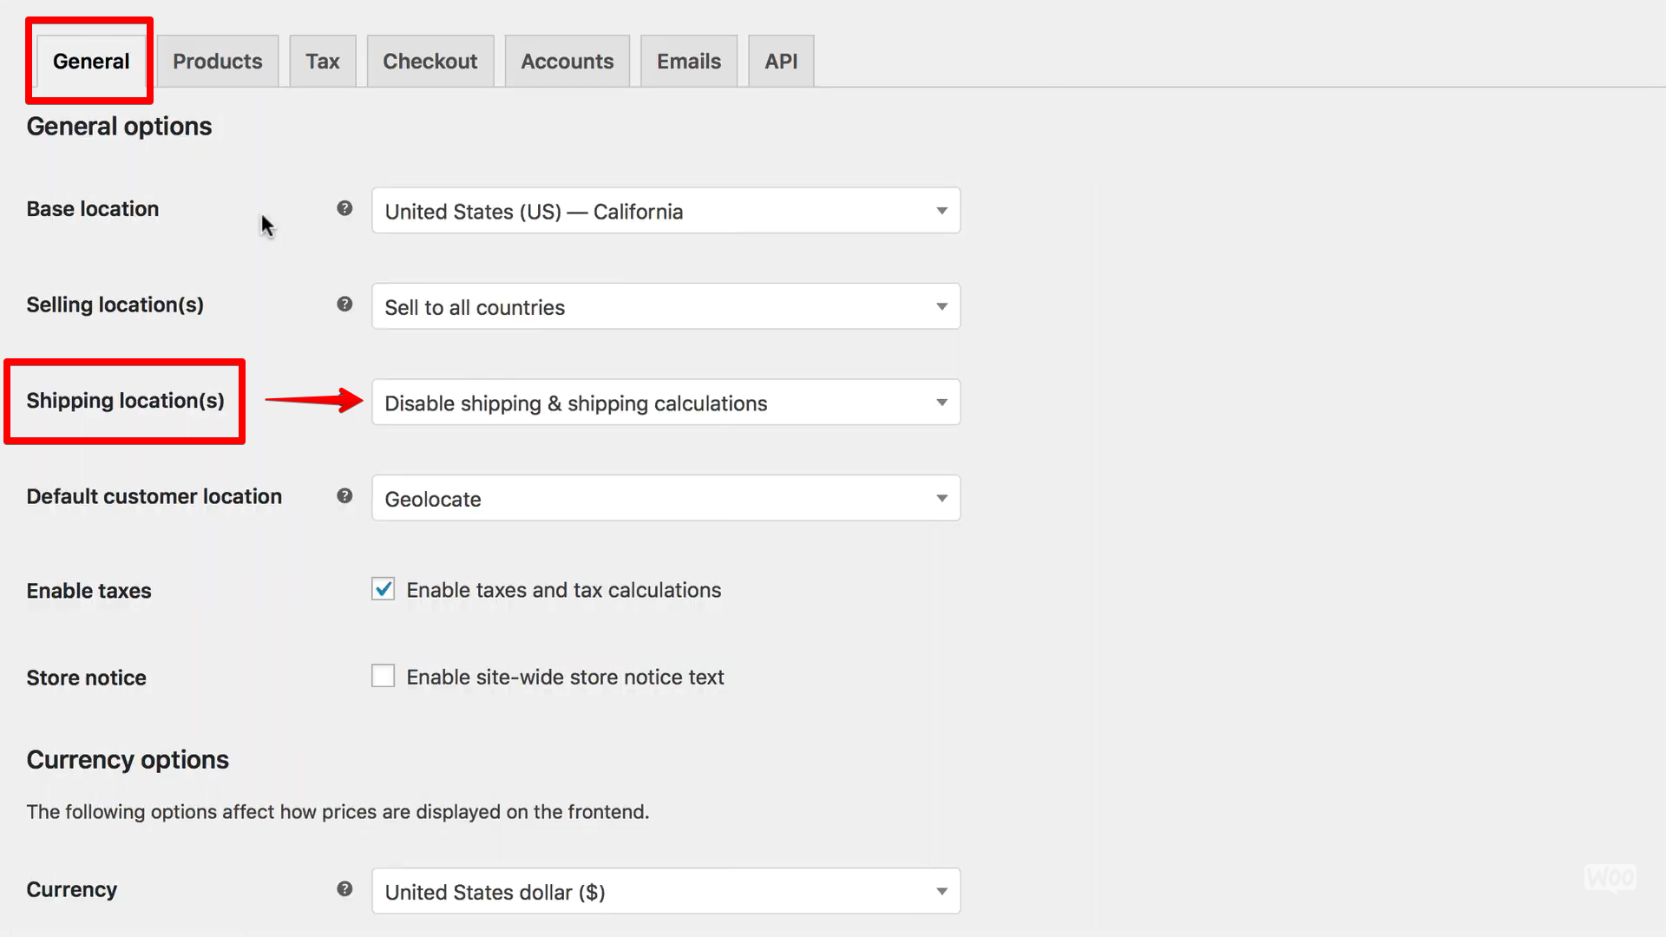Open the Base location dropdown

tap(666, 211)
